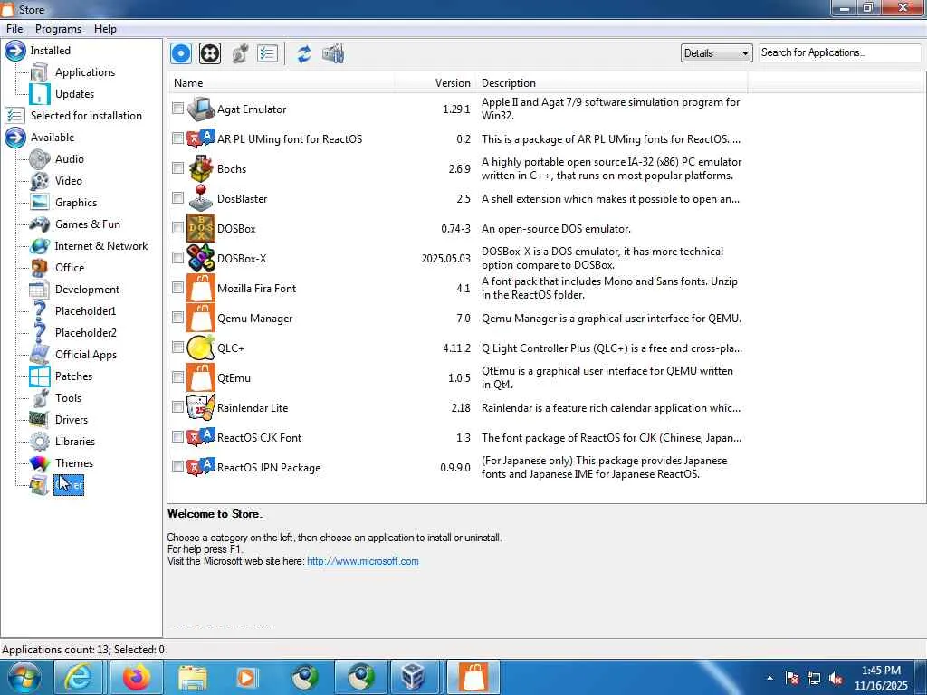
Task: Tick the AR PL UMing font checkbox
Action: tap(177, 138)
